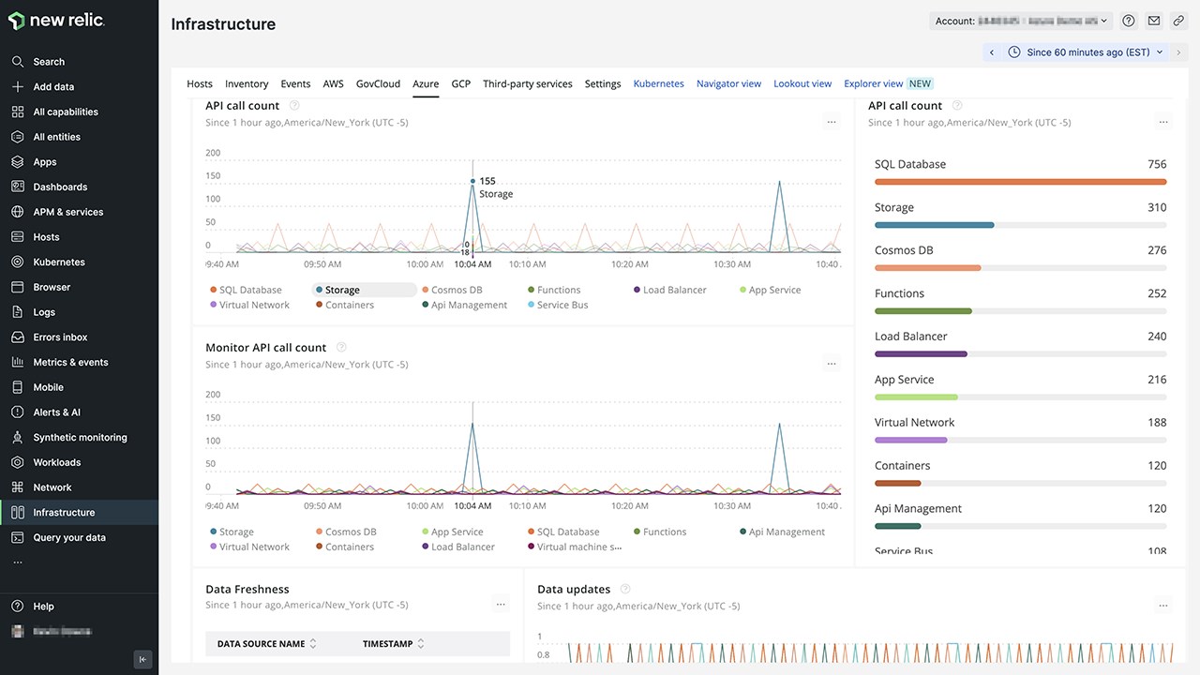Sort by TIMESTAMP column
The width and height of the screenshot is (1200, 675).
(x=394, y=644)
